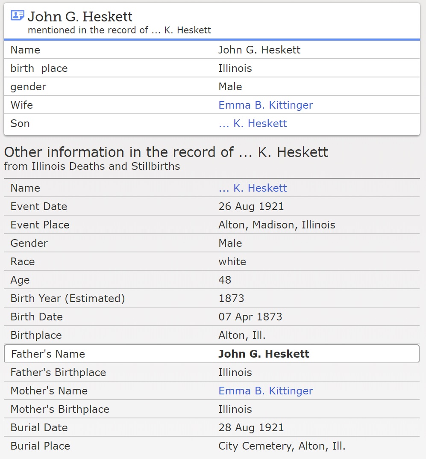The width and height of the screenshot is (426, 459).
Task: Click the person record icon beside John G. Heskett
Action: [18, 15]
